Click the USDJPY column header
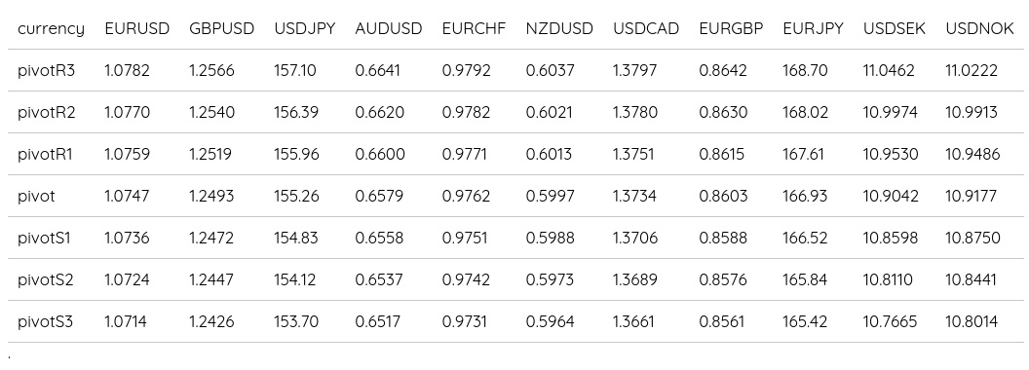 click(304, 29)
